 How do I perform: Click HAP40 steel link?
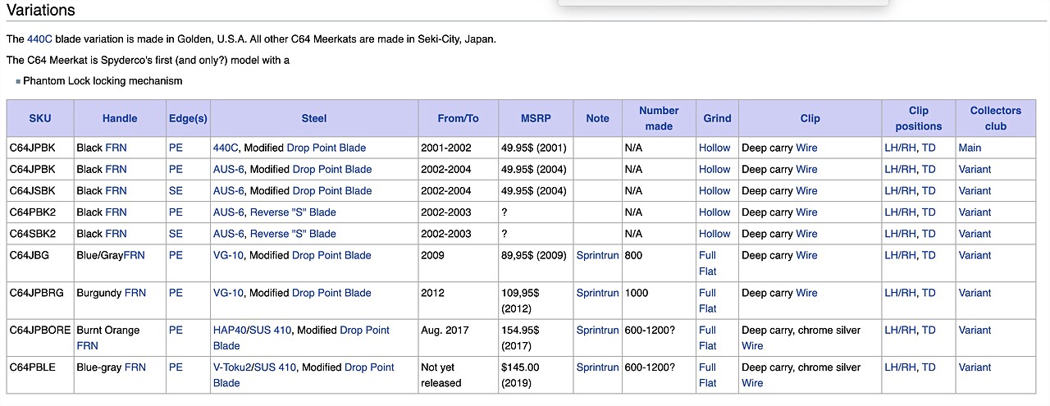pyautogui.click(x=231, y=330)
